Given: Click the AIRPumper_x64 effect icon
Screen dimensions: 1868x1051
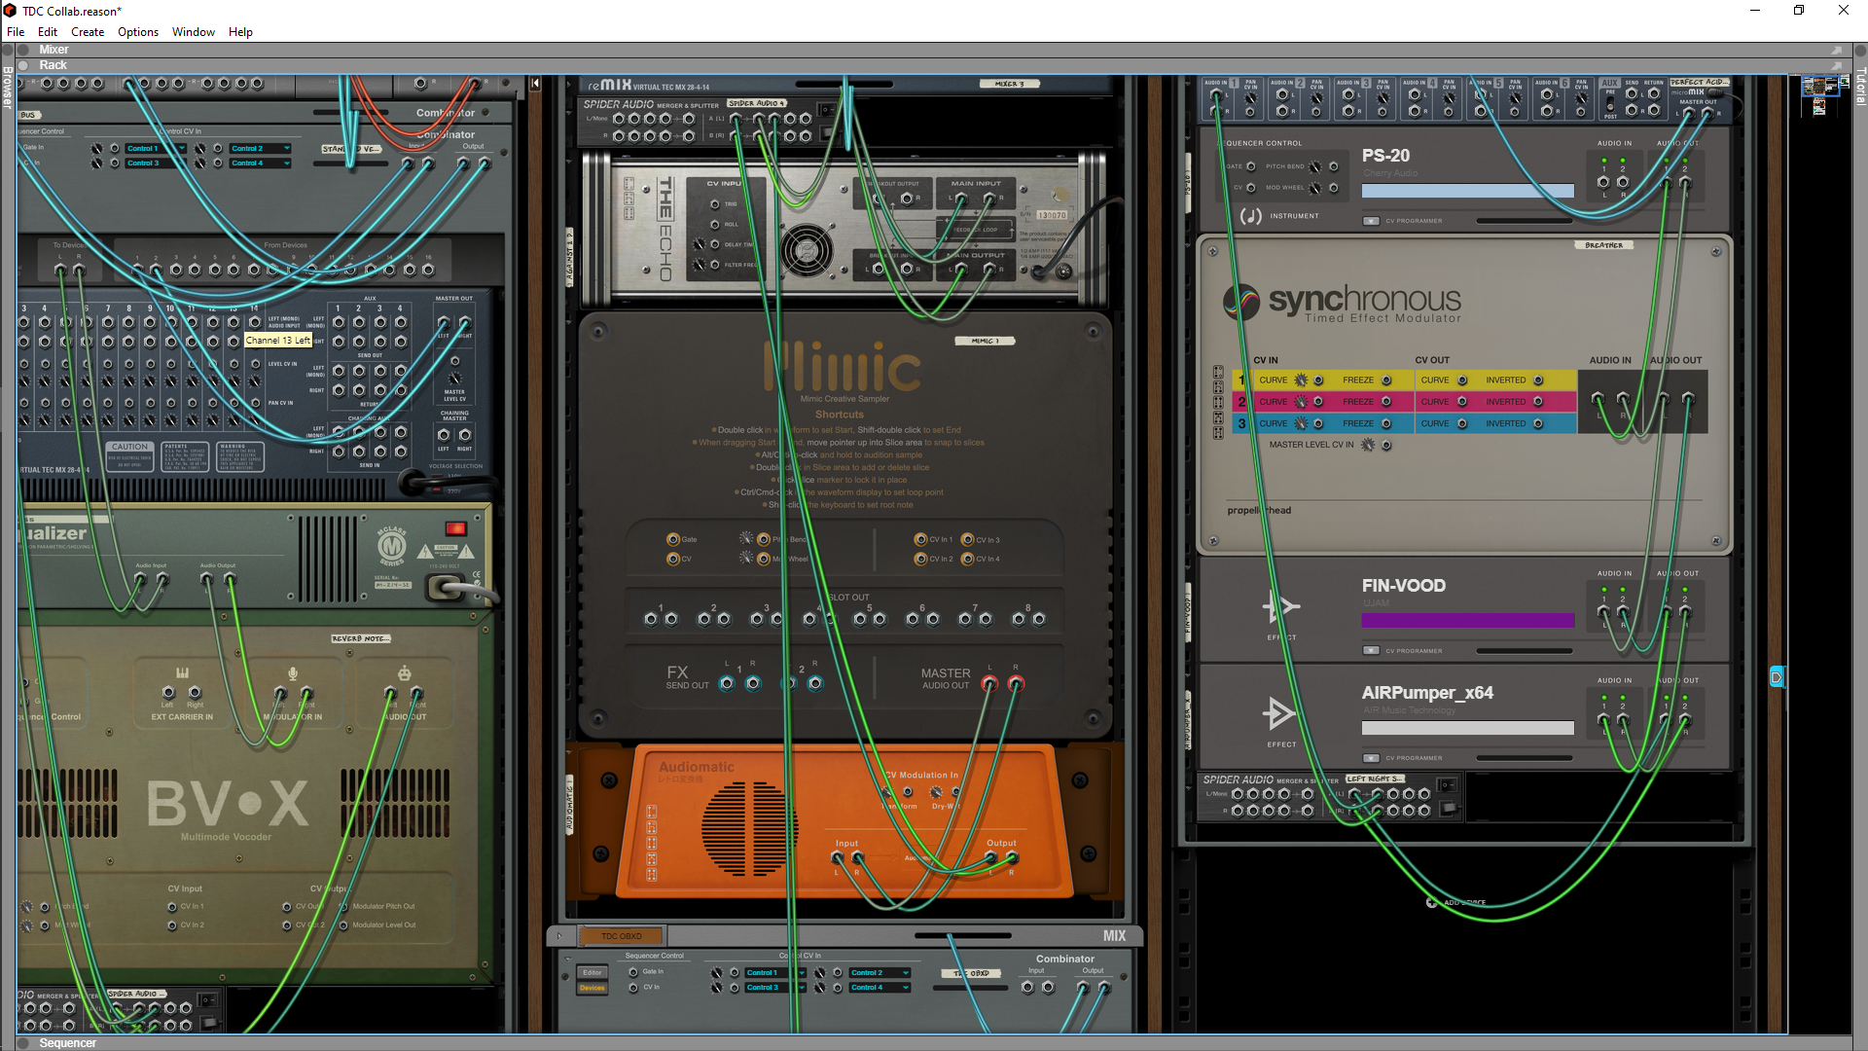Looking at the screenshot, I should pyautogui.click(x=1279, y=713).
